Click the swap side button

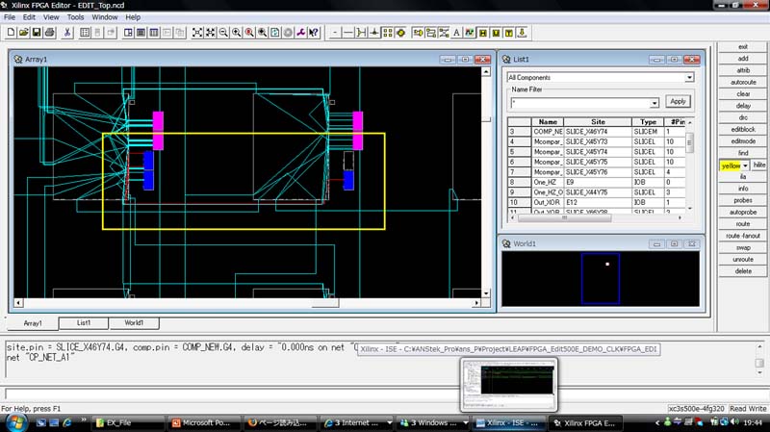743,247
